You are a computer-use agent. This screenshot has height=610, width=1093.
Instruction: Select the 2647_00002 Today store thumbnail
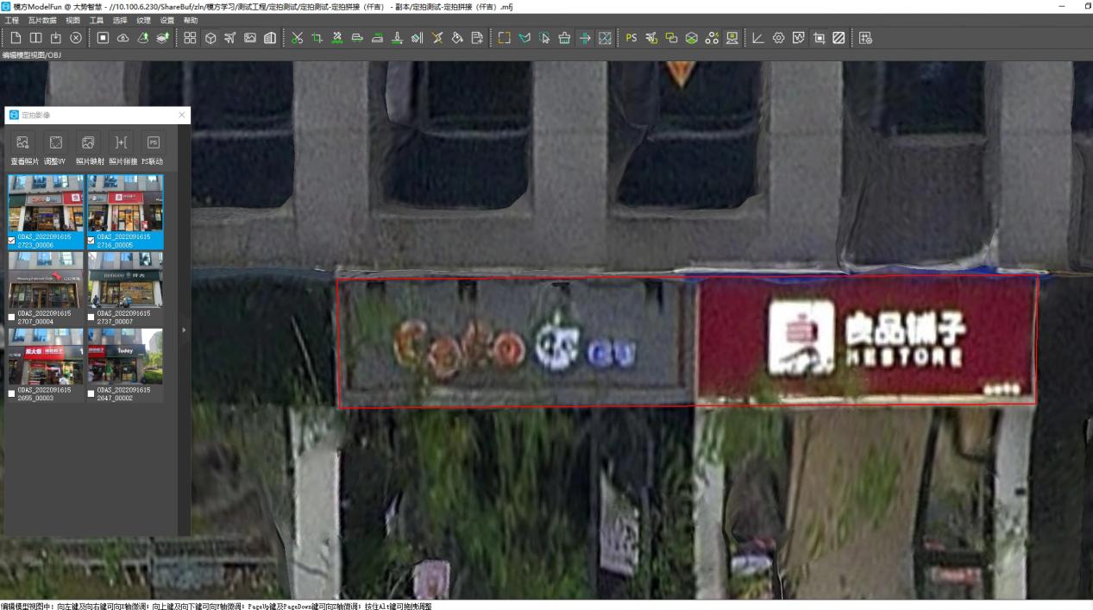(x=125, y=356)
